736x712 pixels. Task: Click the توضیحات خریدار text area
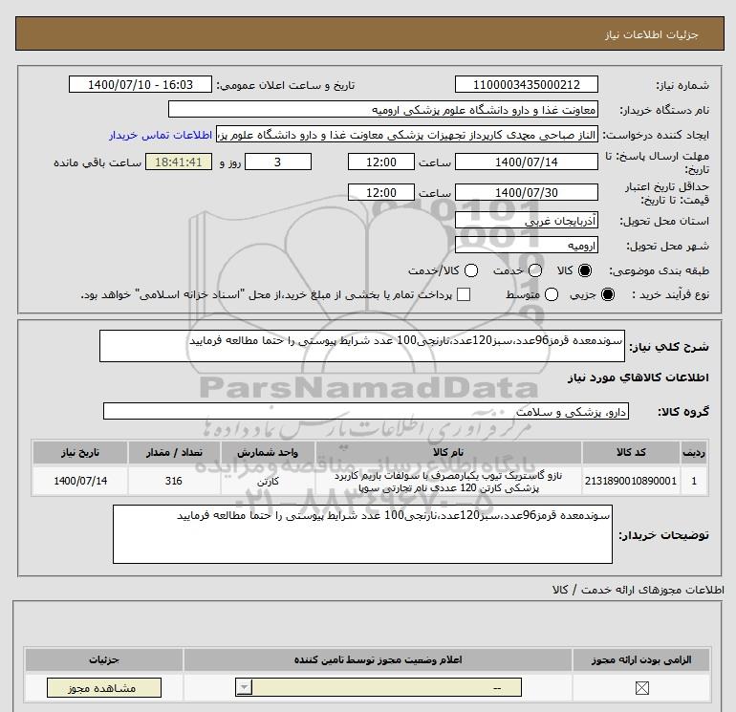tap(362, 534)
